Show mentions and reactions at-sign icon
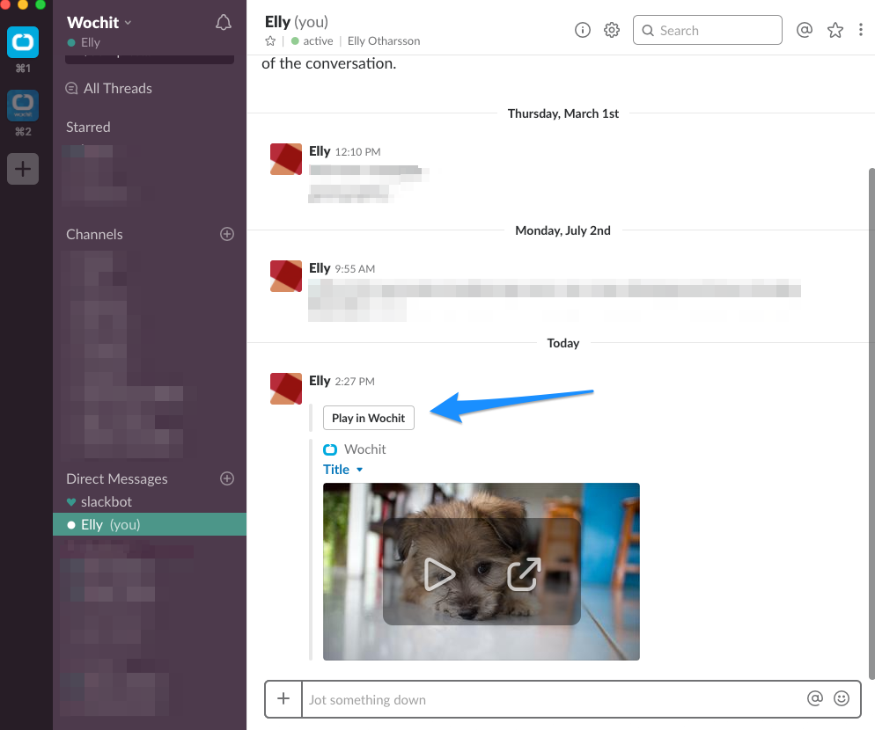The height and width of the screenshot is (730, 875). [804, 30]
